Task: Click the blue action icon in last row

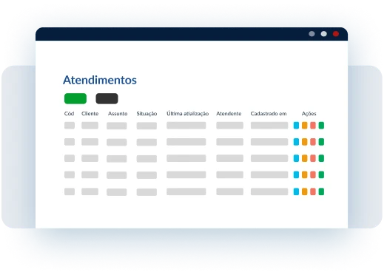Action: point(296,191)
